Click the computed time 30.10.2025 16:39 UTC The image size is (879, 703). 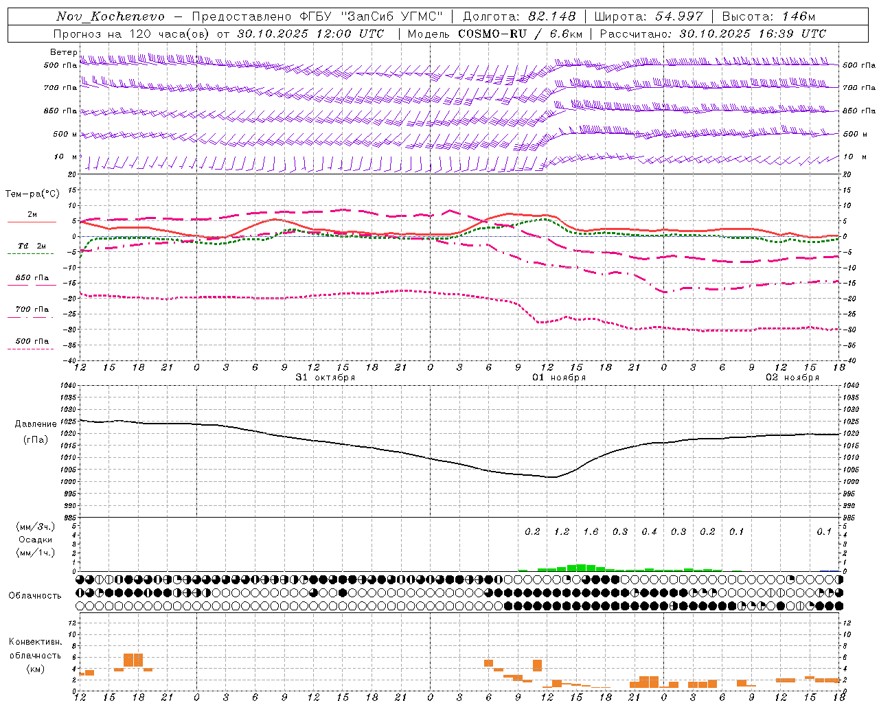coord(753,34)
